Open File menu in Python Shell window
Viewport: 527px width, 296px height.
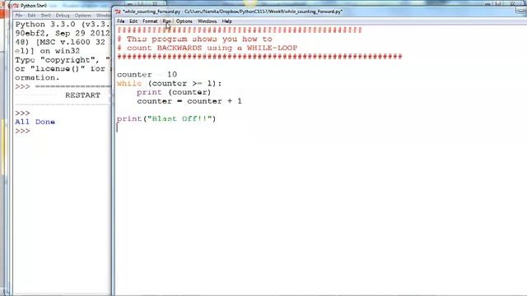click(x=19, y=16)
